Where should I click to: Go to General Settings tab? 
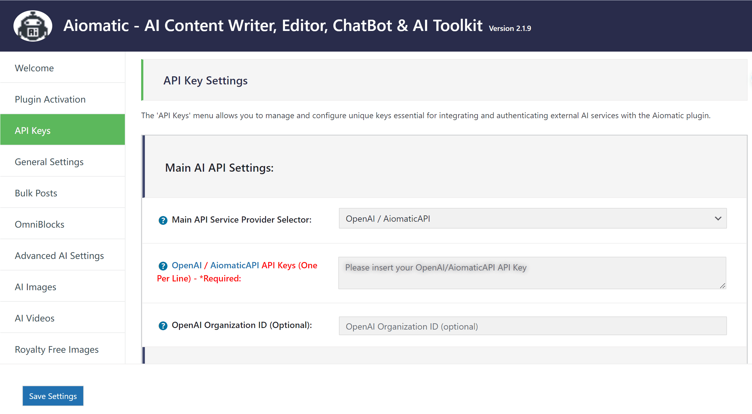coord(63,162)
